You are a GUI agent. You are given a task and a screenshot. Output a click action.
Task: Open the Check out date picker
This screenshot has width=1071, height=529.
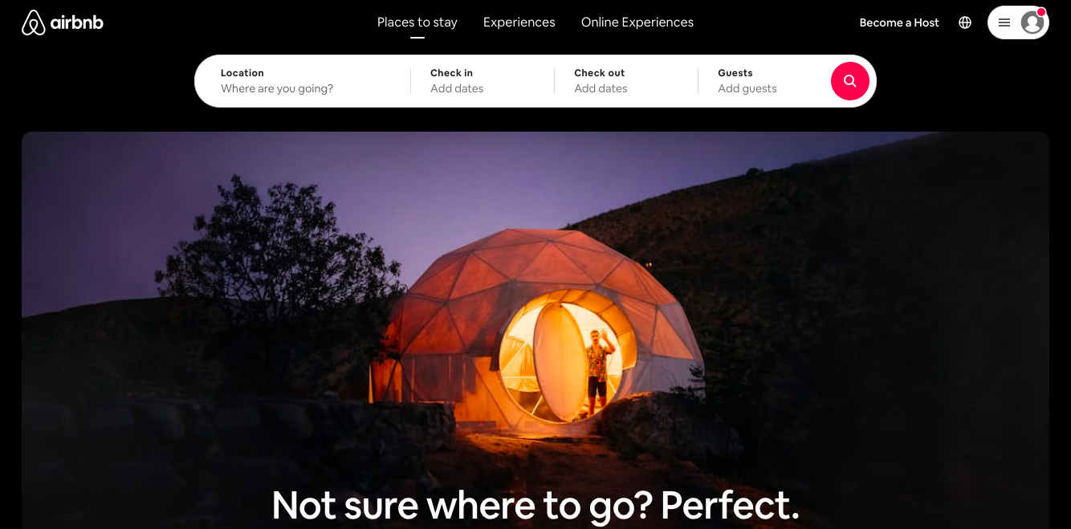(x=626, y=81)
